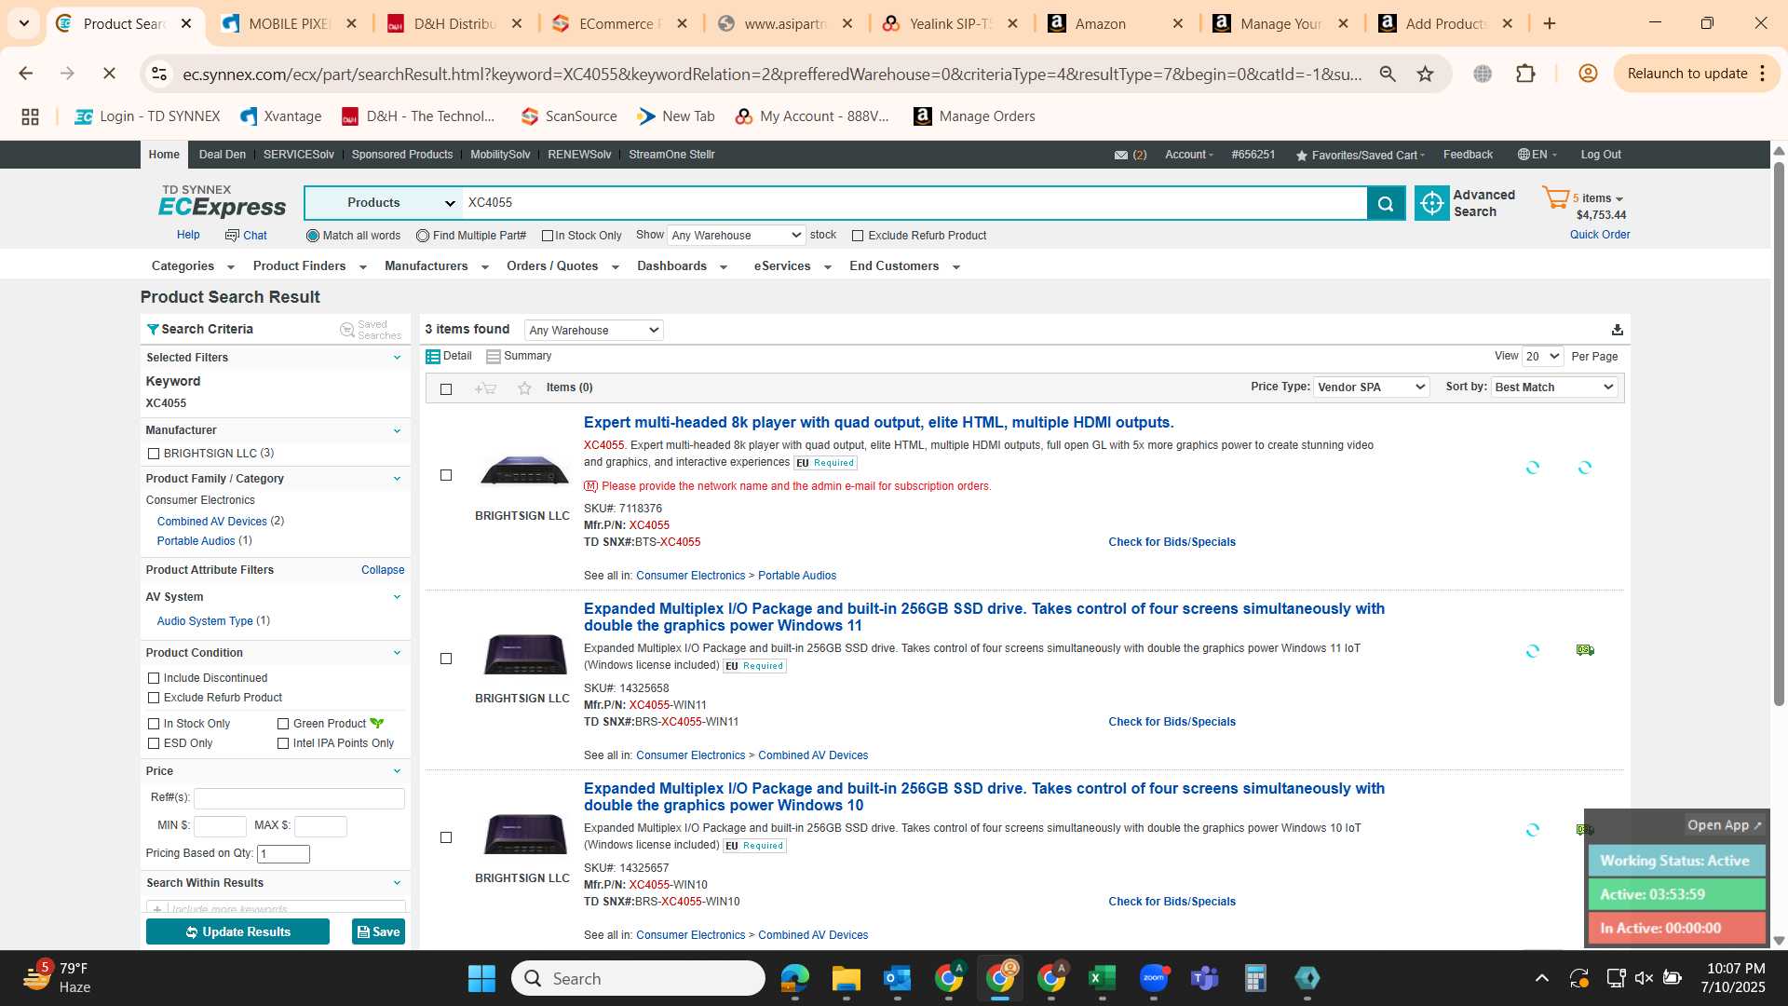Open Excel from taskbar
The image size is (1788, 1006).
(x=1102, y=978)
